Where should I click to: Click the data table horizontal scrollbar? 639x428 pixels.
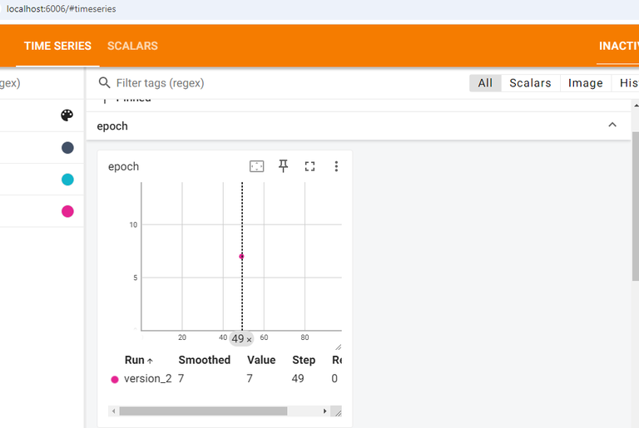203,411
